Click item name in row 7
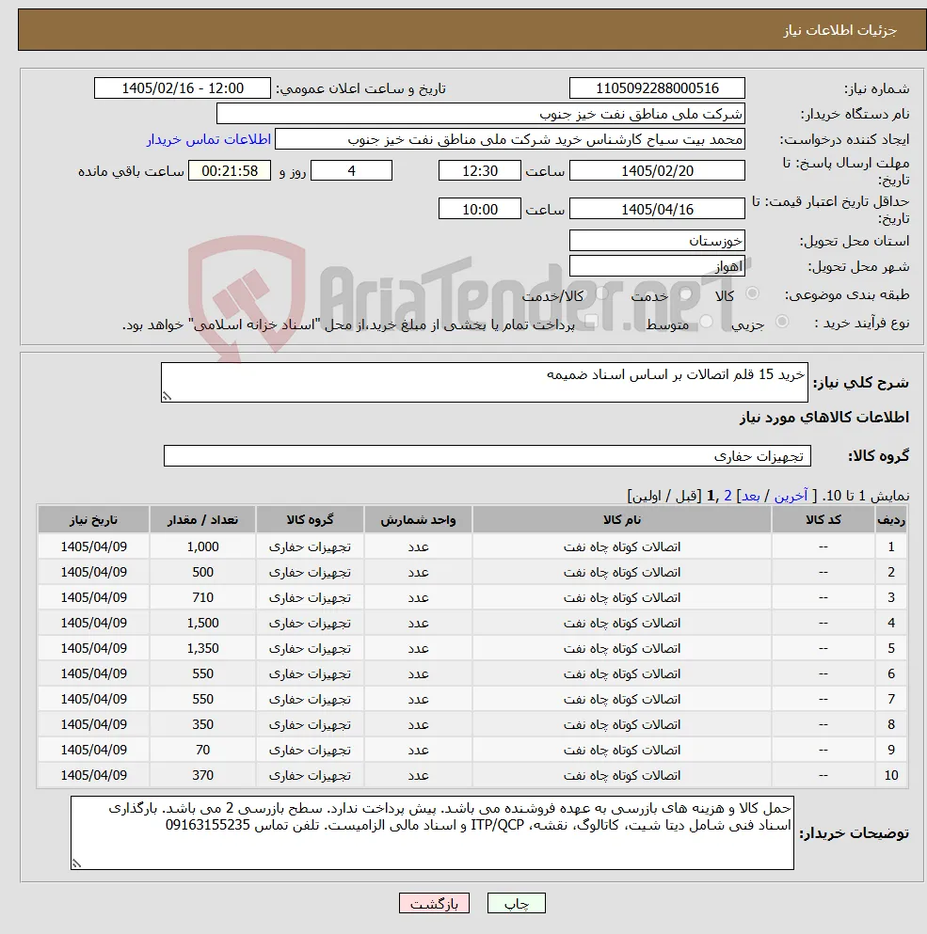The height and width of the screenshot is (934, 927). 622,699
